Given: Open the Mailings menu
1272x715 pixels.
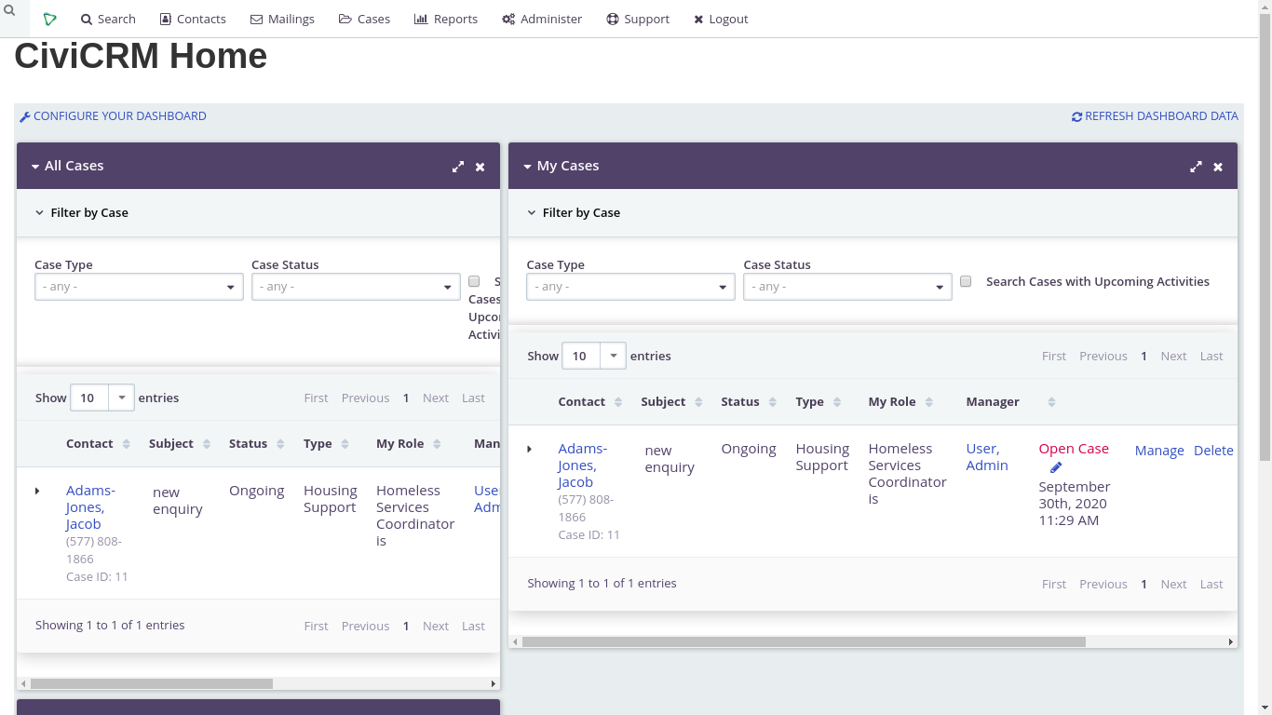Looking at the screenshot, I should click(x=282, y=19).
